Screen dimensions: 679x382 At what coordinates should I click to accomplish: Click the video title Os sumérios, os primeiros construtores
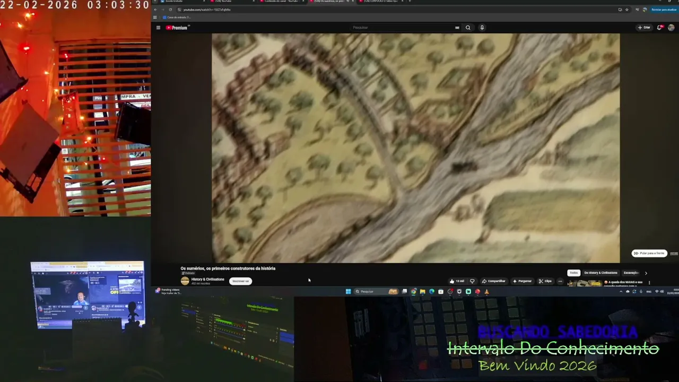click(x=228, y=268)
